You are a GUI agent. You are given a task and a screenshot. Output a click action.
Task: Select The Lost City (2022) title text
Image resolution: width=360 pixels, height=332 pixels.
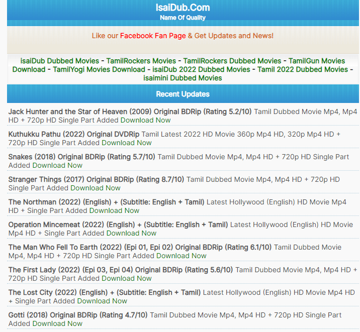click(105, 292)
